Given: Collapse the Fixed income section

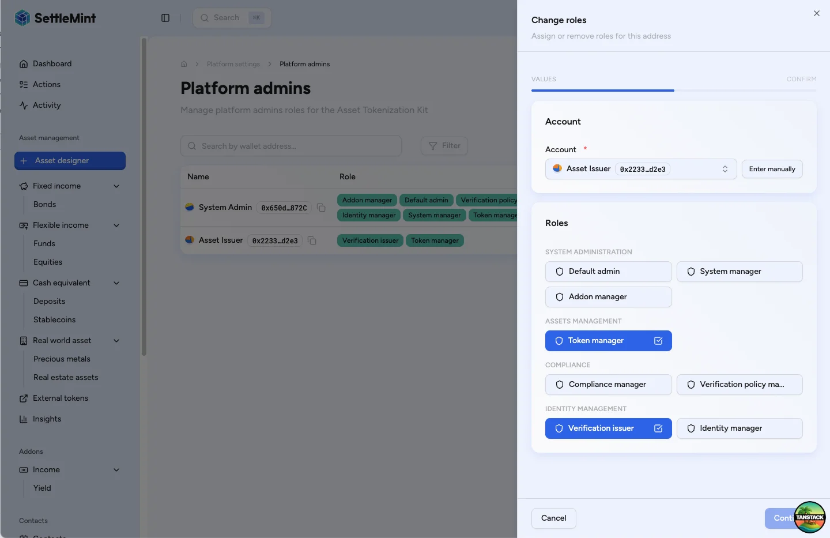Looking at the screenshot, I should pyautogui.click(x=116, y=186).
